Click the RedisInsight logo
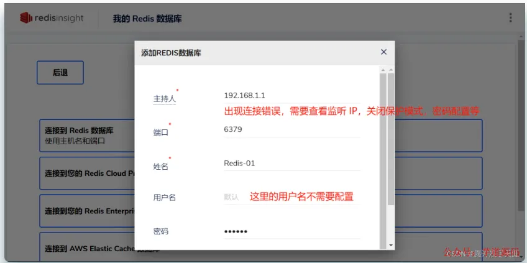527x263 pixels. pos(52,18)
